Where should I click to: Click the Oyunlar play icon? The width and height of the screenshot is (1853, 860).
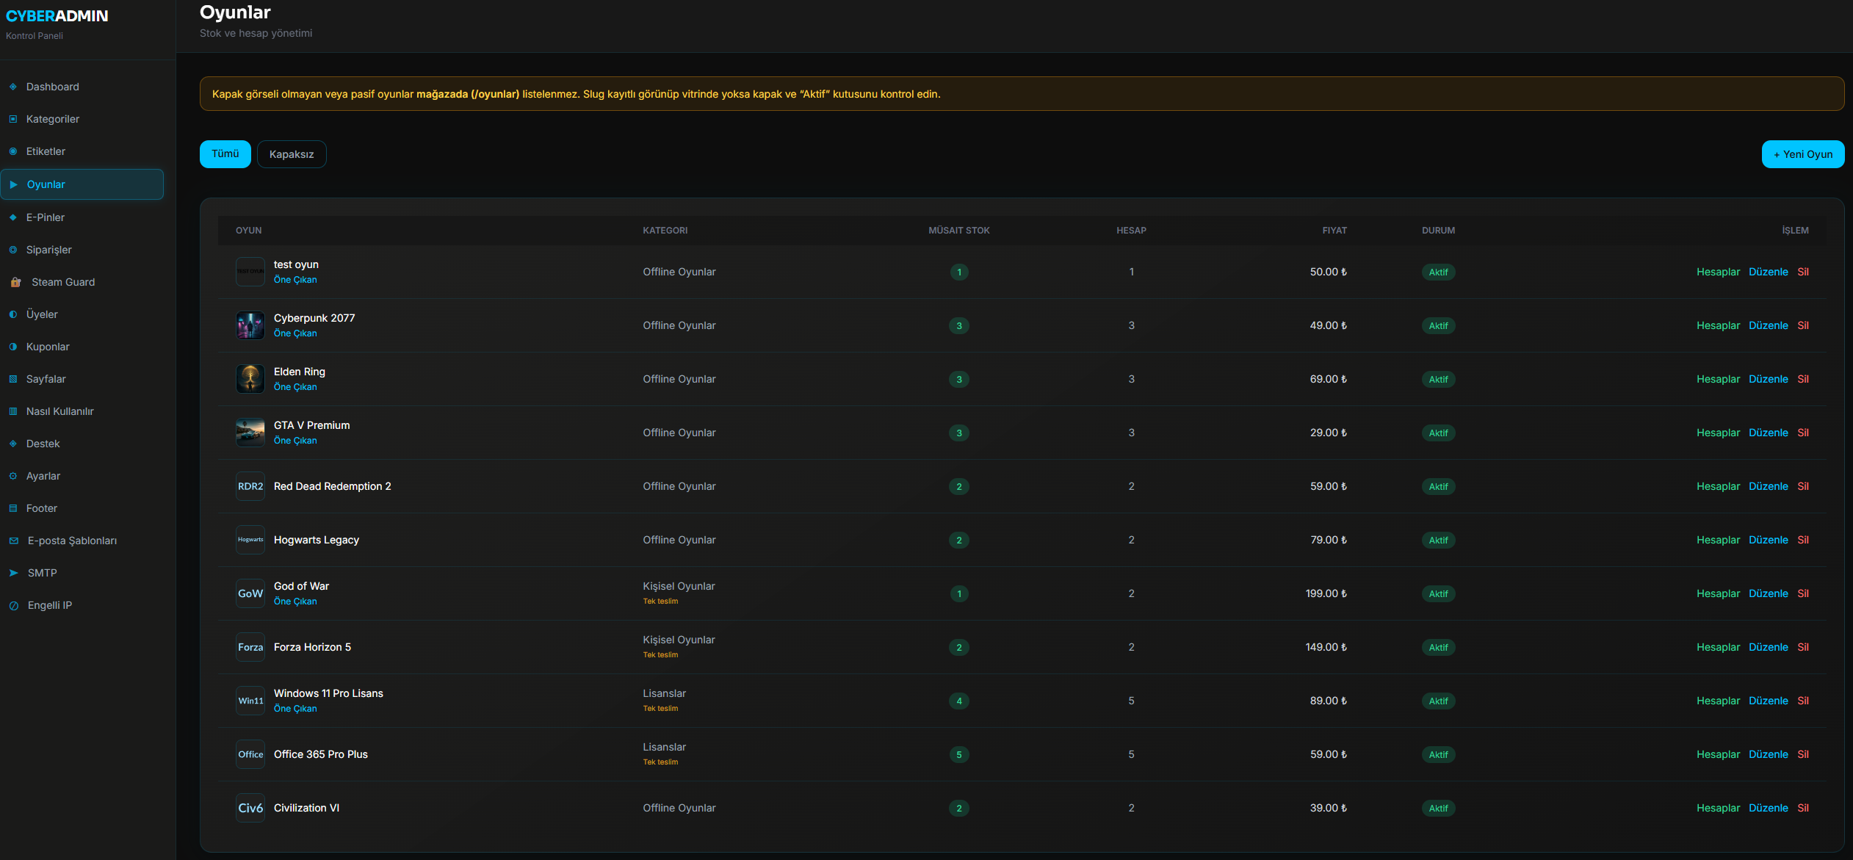coord(14,184)
